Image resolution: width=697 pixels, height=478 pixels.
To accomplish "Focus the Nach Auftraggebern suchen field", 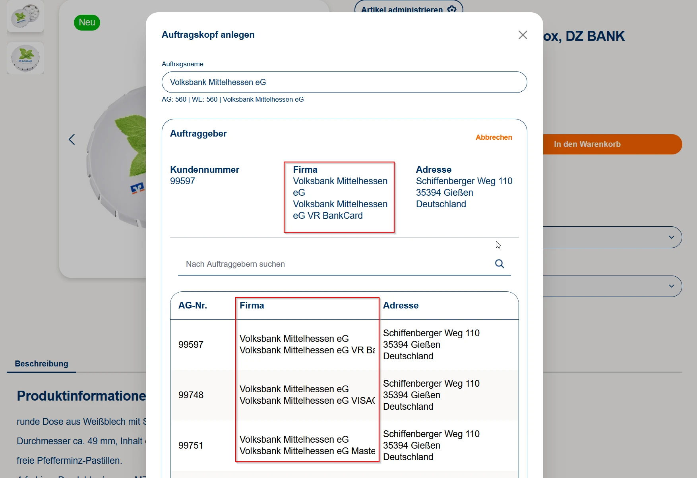I will click(336, 264).
